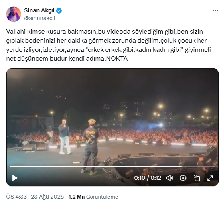Click the Sinan Akçıl display name
221x201 pixels.
[x=39, y=10]
